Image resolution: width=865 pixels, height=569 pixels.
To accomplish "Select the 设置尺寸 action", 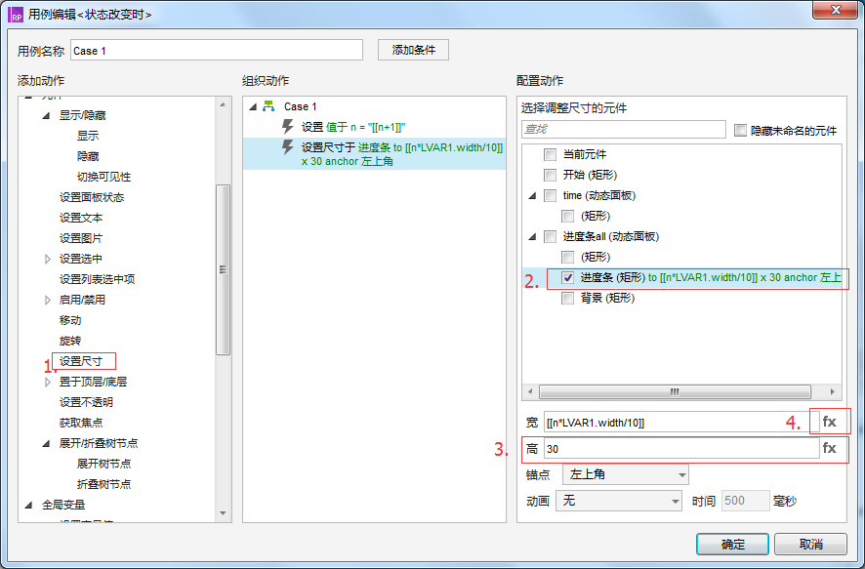I will [x=81, y=361].
